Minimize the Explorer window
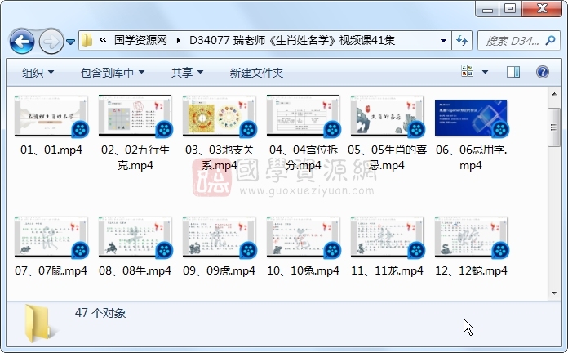568x353 pixels. 487,9
